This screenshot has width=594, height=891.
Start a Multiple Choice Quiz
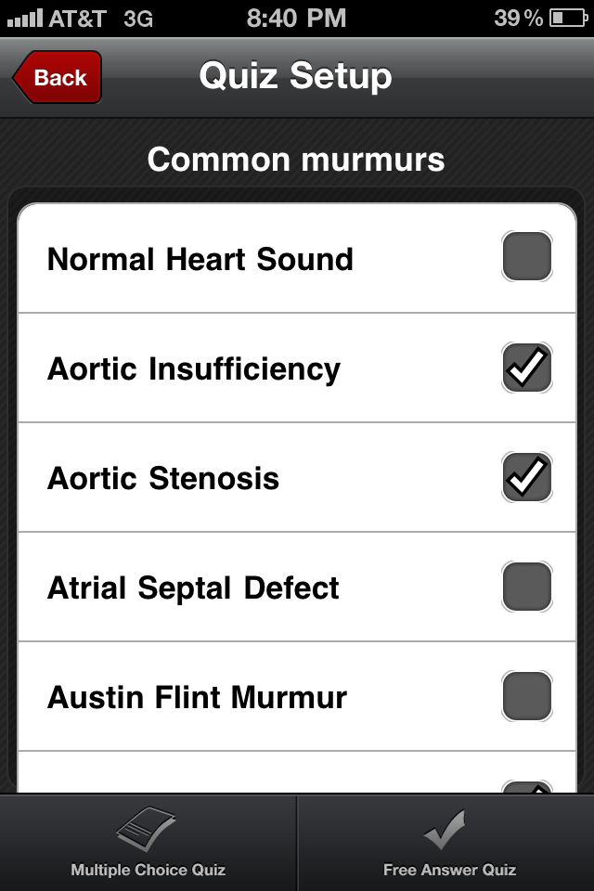tap(148, 845)
